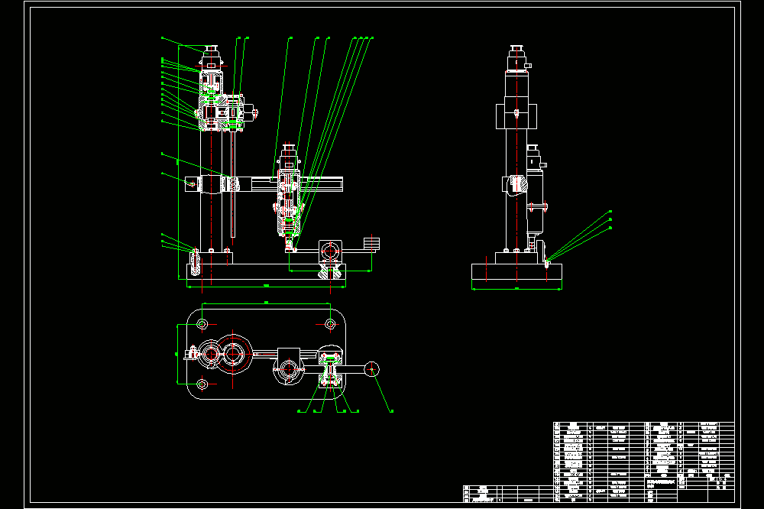Image resolution: width=764 pixels, height=509 pixels.
Task: Select the bottom-left mounting hole in plan view
Action: click(x=202, y=384)
